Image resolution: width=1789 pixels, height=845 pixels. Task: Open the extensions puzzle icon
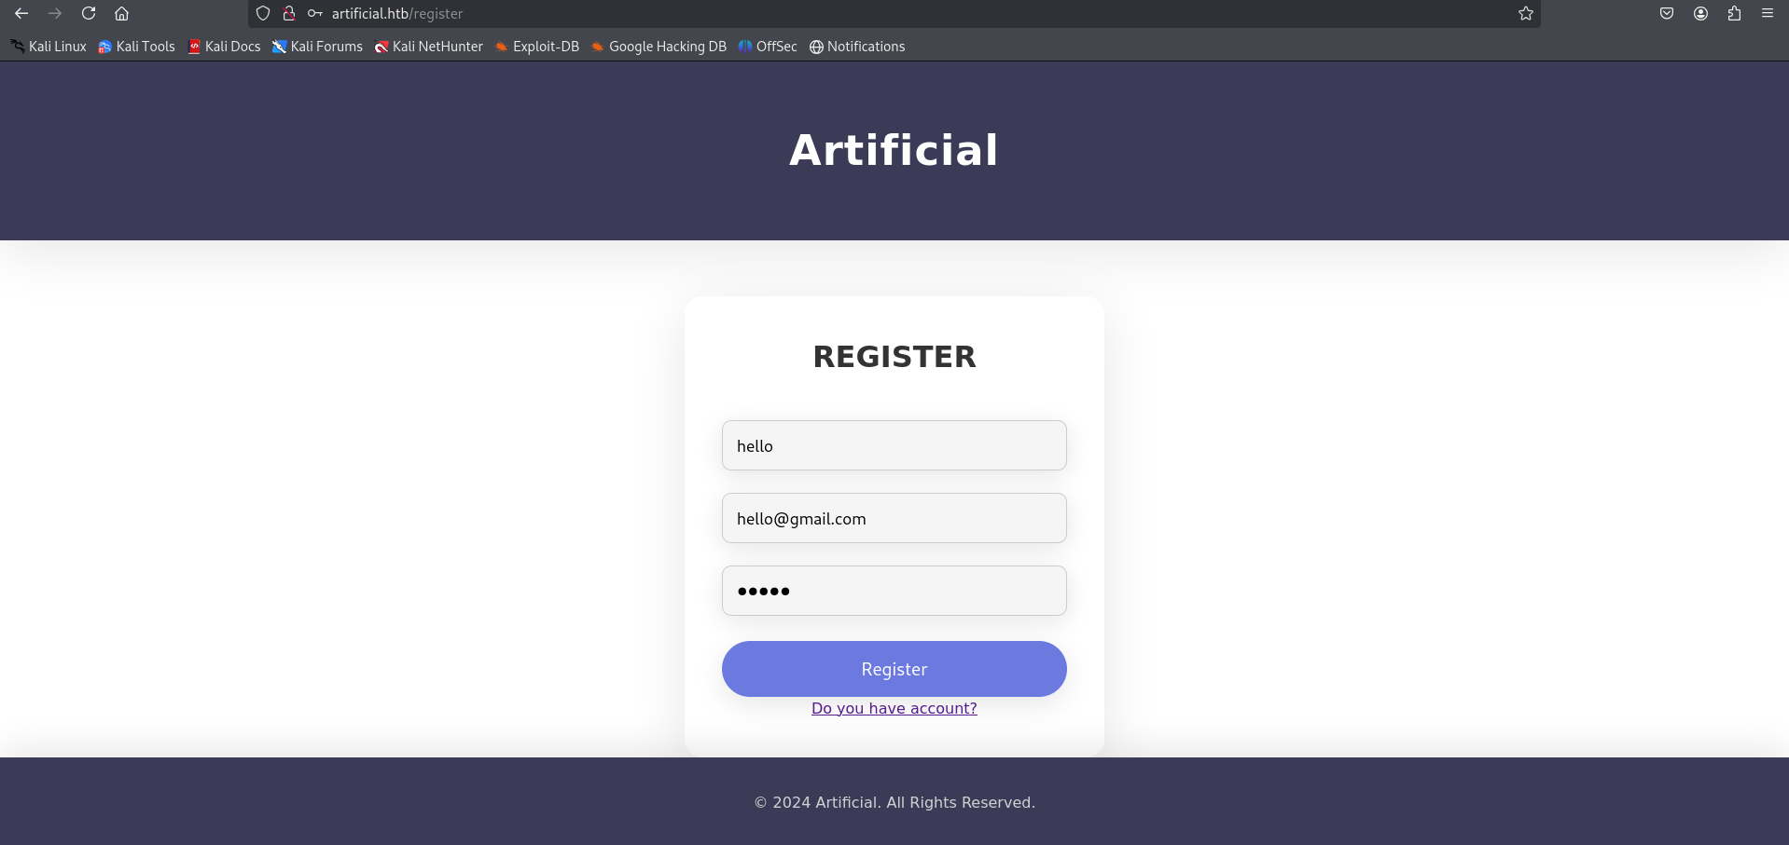coord(1734,14)
